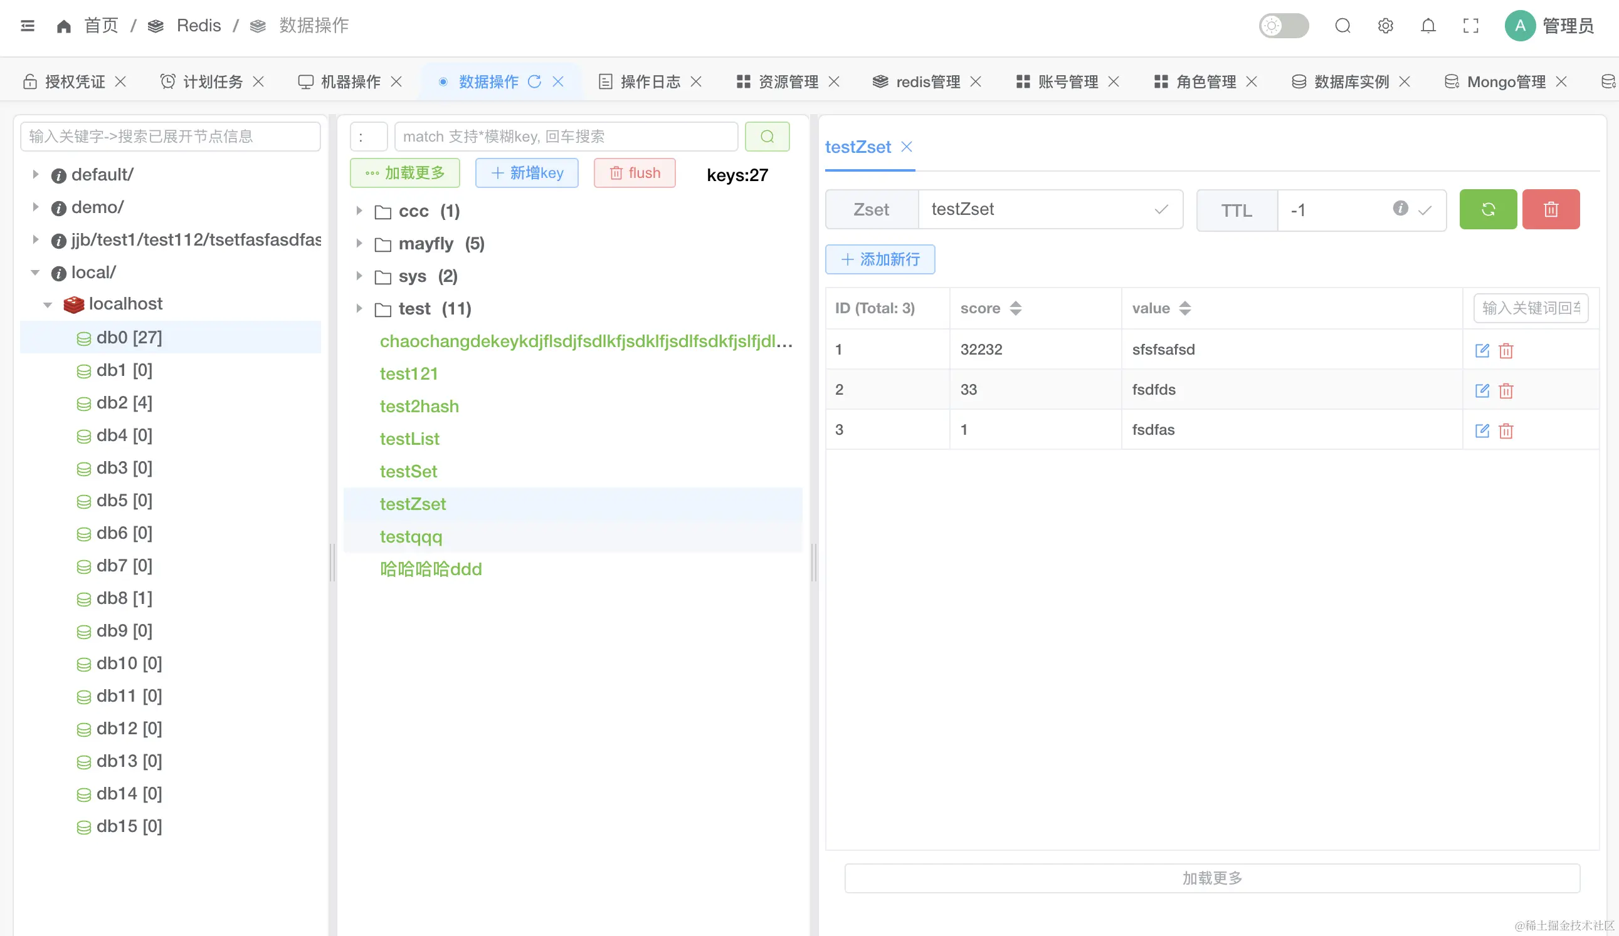
Task: Click the 新增key button
Action: click(x=526, y=174)
